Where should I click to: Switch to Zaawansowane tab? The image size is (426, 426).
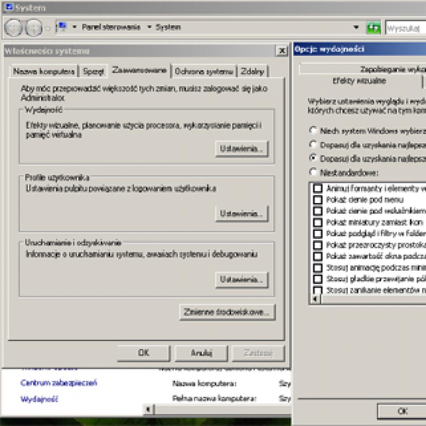point(139,70)
